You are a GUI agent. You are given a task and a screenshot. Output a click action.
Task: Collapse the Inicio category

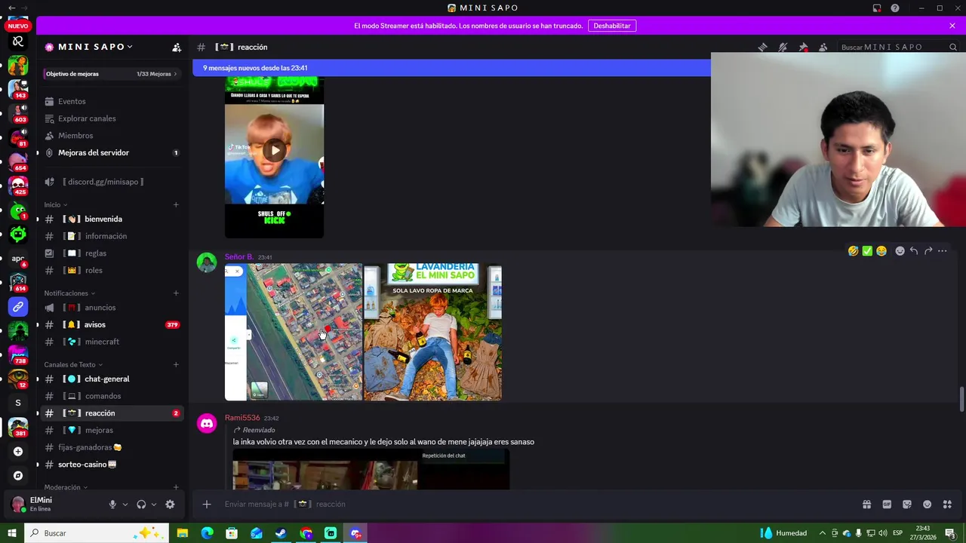click(56, 205)
